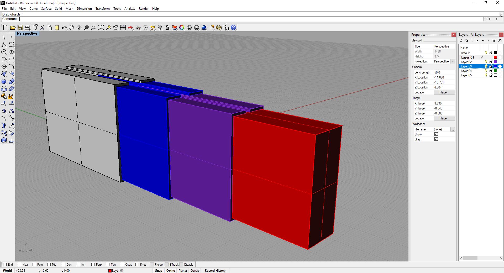Open the Surface menu

tap(46, 9)
